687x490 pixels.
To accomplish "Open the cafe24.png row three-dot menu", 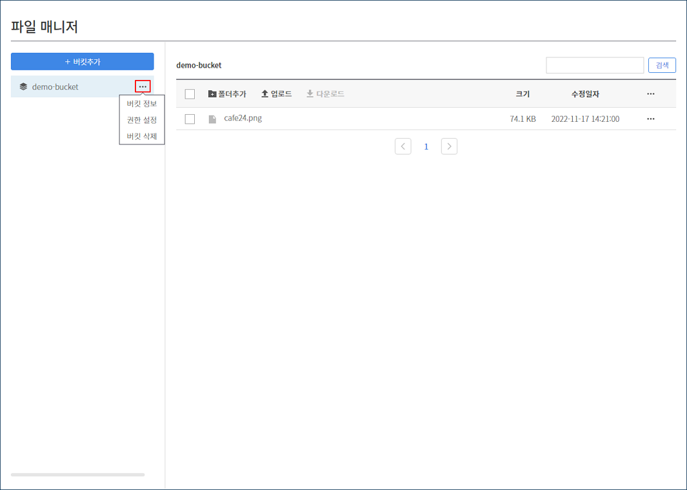I will click(x=650, y=119).
